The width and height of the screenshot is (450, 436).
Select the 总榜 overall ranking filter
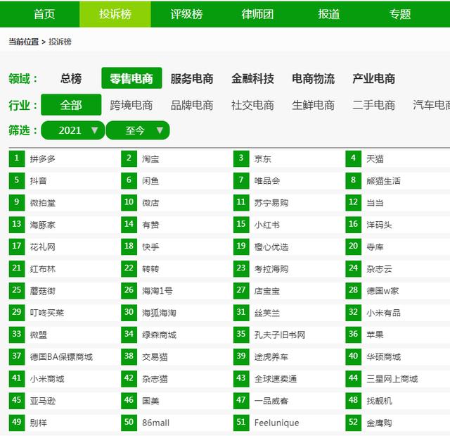click(71, 79)
